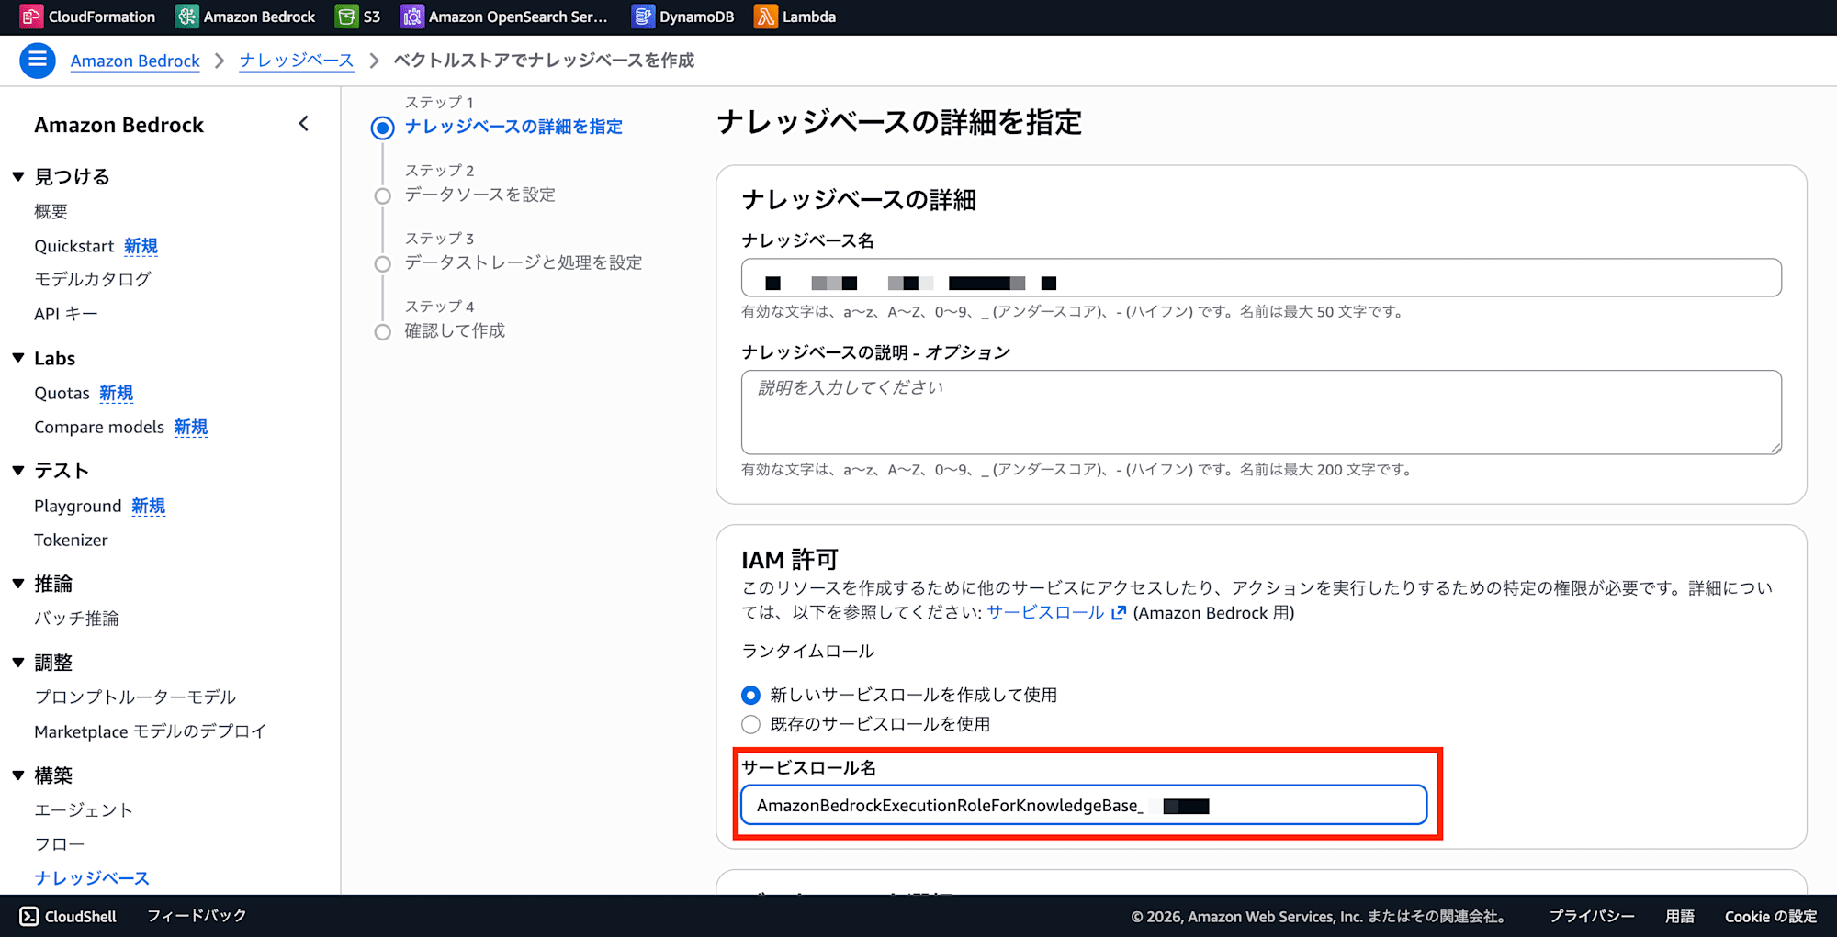Image resolution: width=1837 pixels, height=937 pixels.
Task: Collapse the テスト section
Action: click(x=18, y=471)
